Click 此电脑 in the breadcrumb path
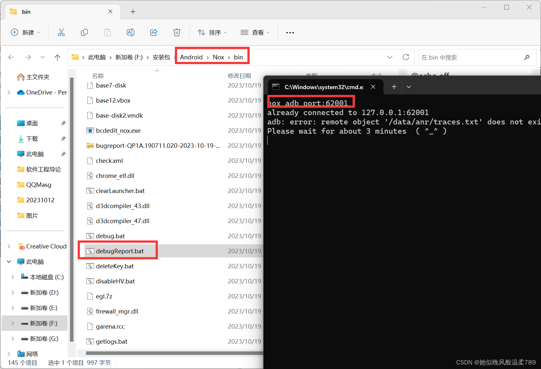 coord(97,57)
